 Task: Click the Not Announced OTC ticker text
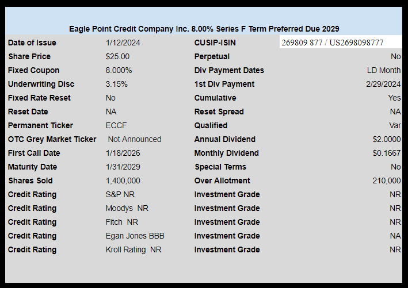click(x=134, y=139)
